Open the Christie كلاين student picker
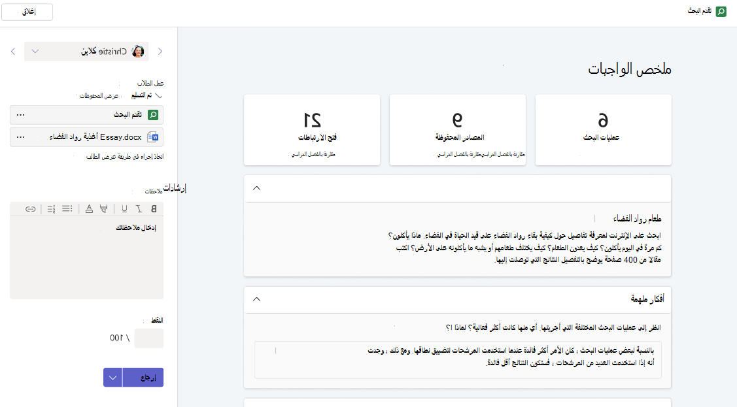Viewport: 737px width, 407px height. pyautogui.click(x=86, y=51)
